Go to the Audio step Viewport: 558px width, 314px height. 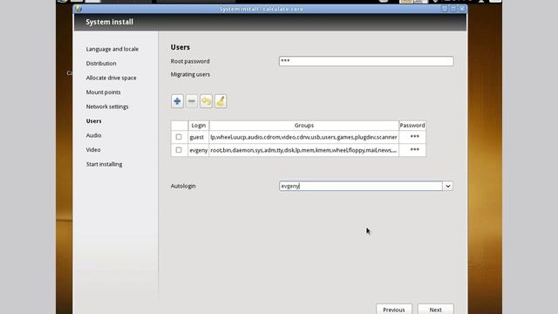click(93, 136)
